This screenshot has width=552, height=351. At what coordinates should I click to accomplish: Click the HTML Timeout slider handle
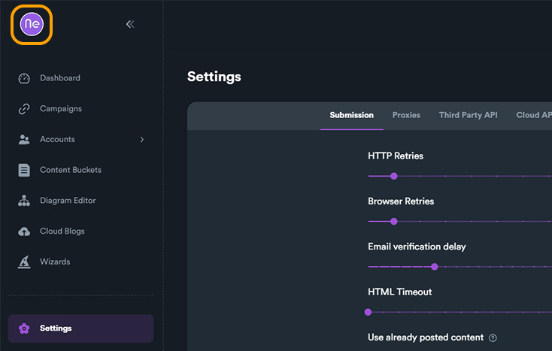368,312
